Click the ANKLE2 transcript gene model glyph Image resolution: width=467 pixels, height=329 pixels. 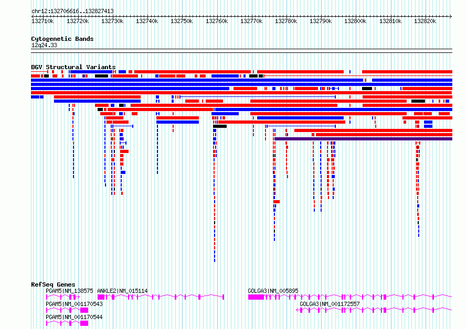coord(161,297)
